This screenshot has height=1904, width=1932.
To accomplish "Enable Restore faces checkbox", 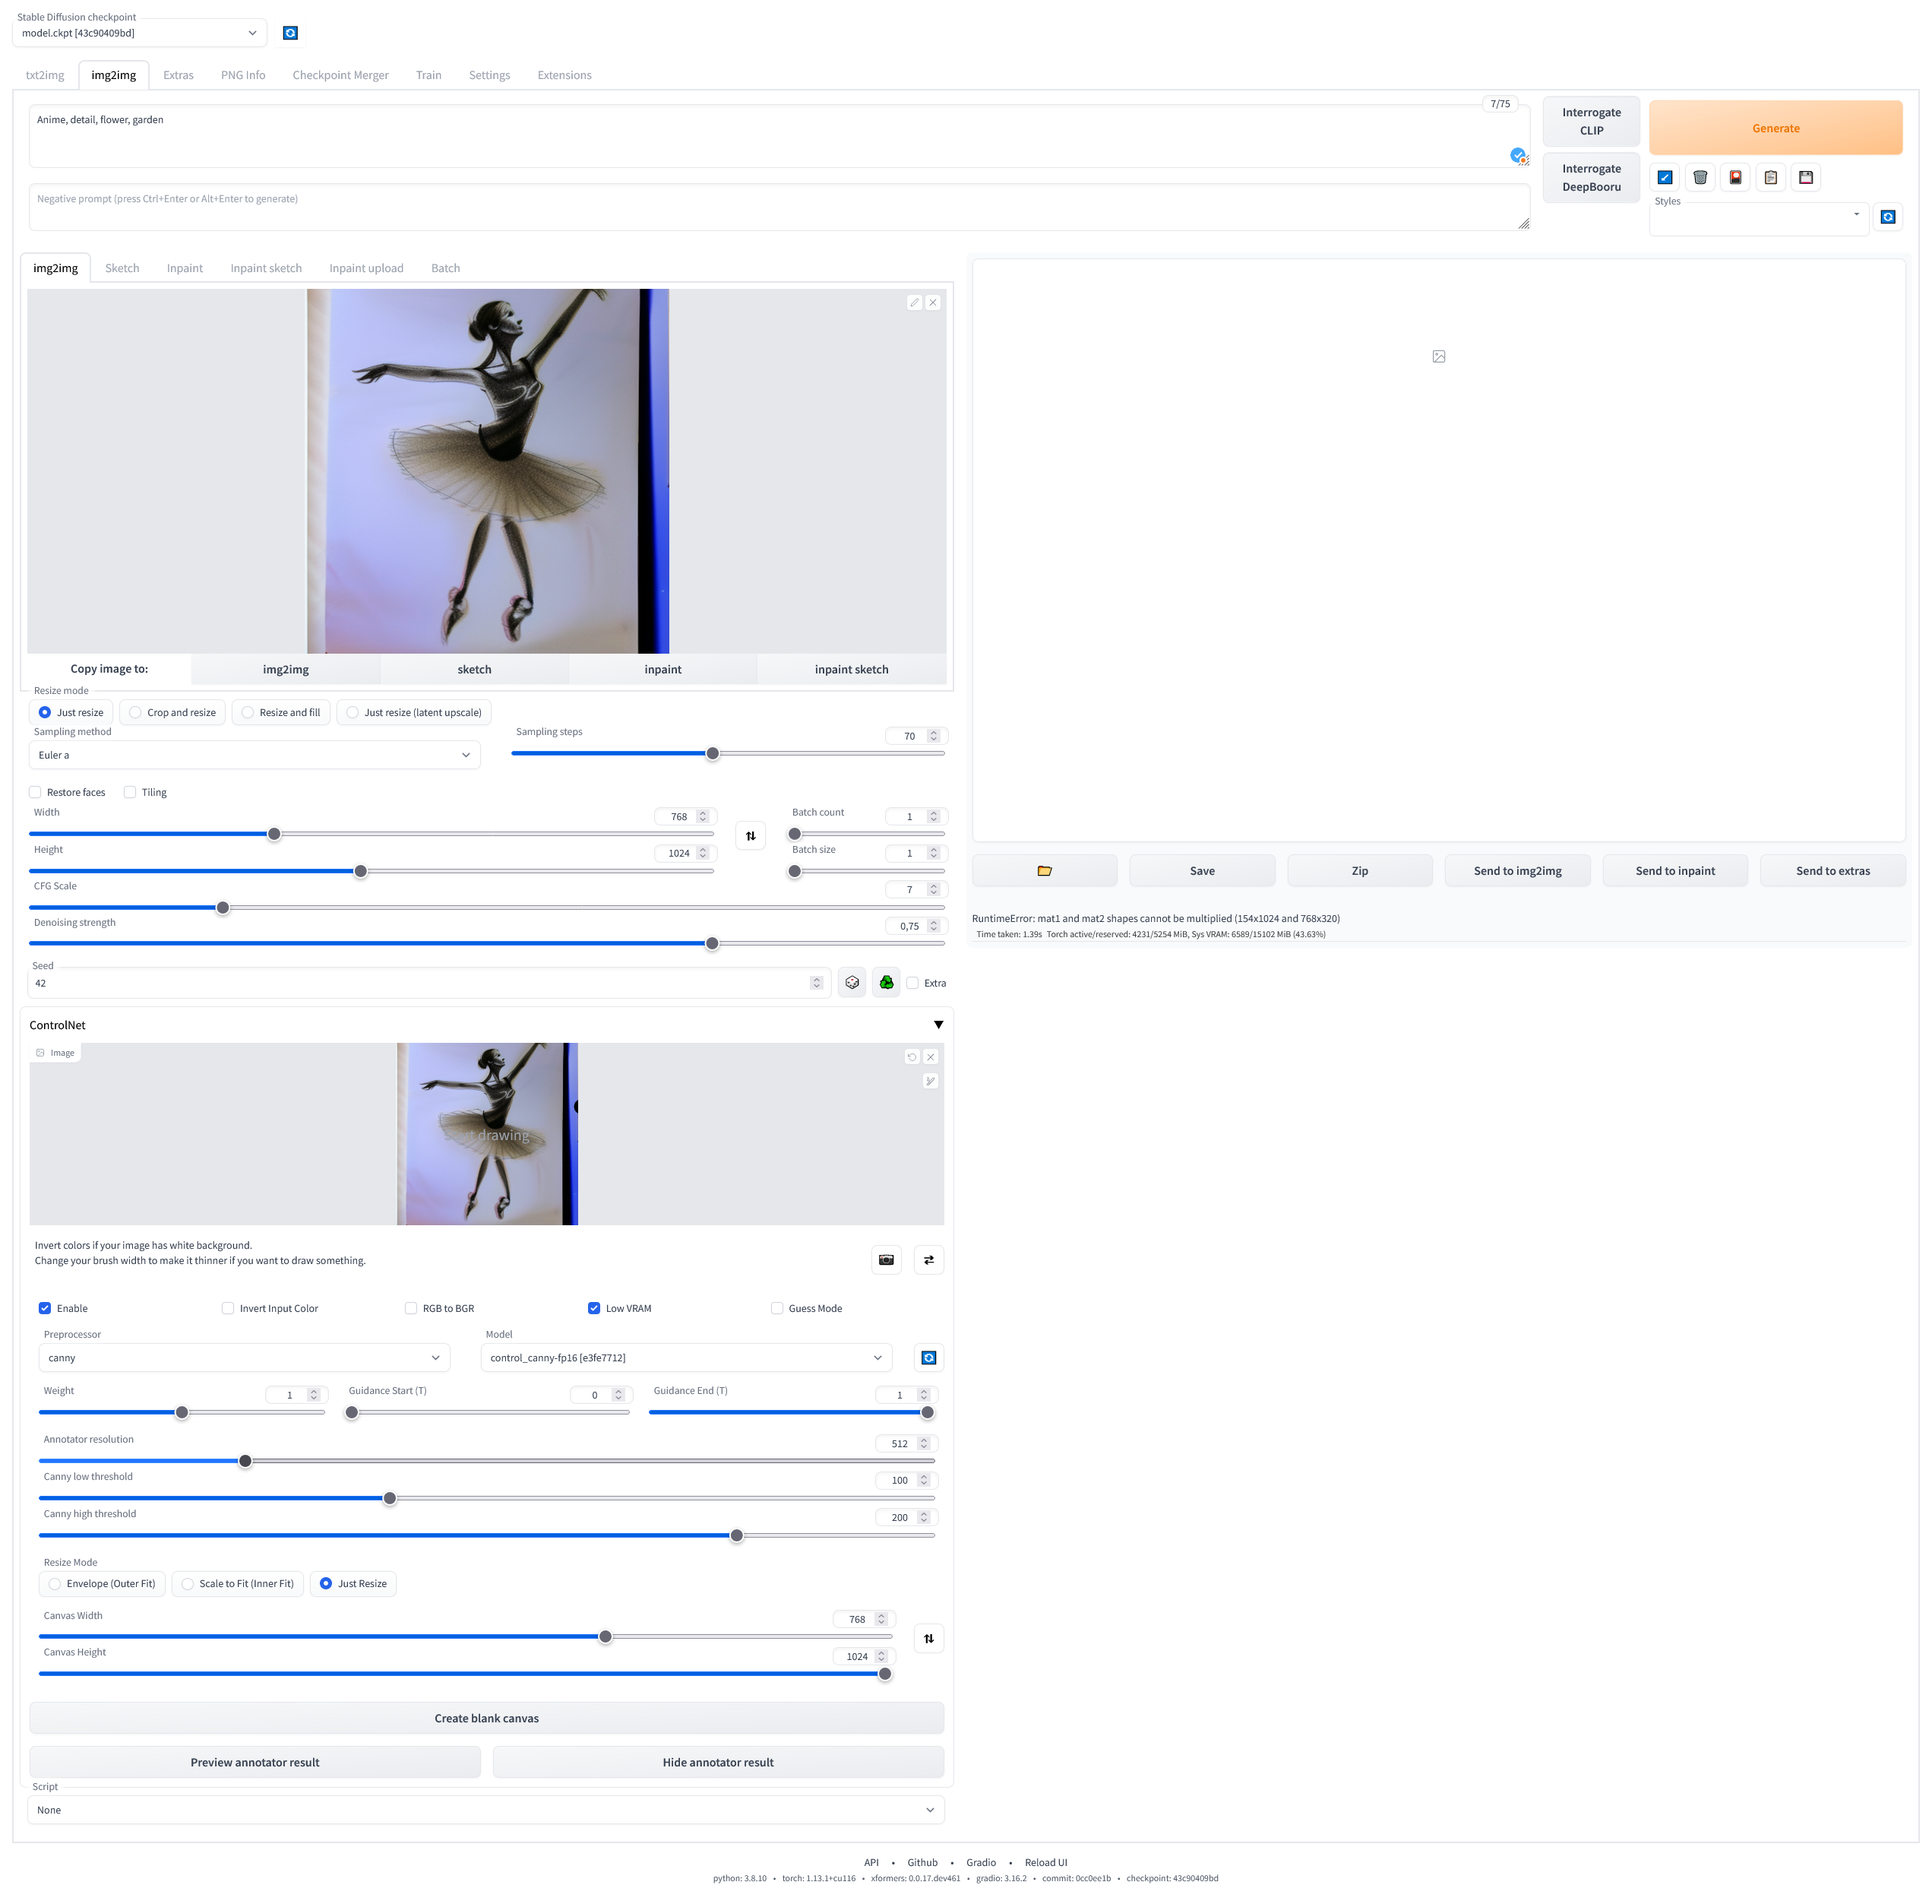I will click(x=35, y=793).
